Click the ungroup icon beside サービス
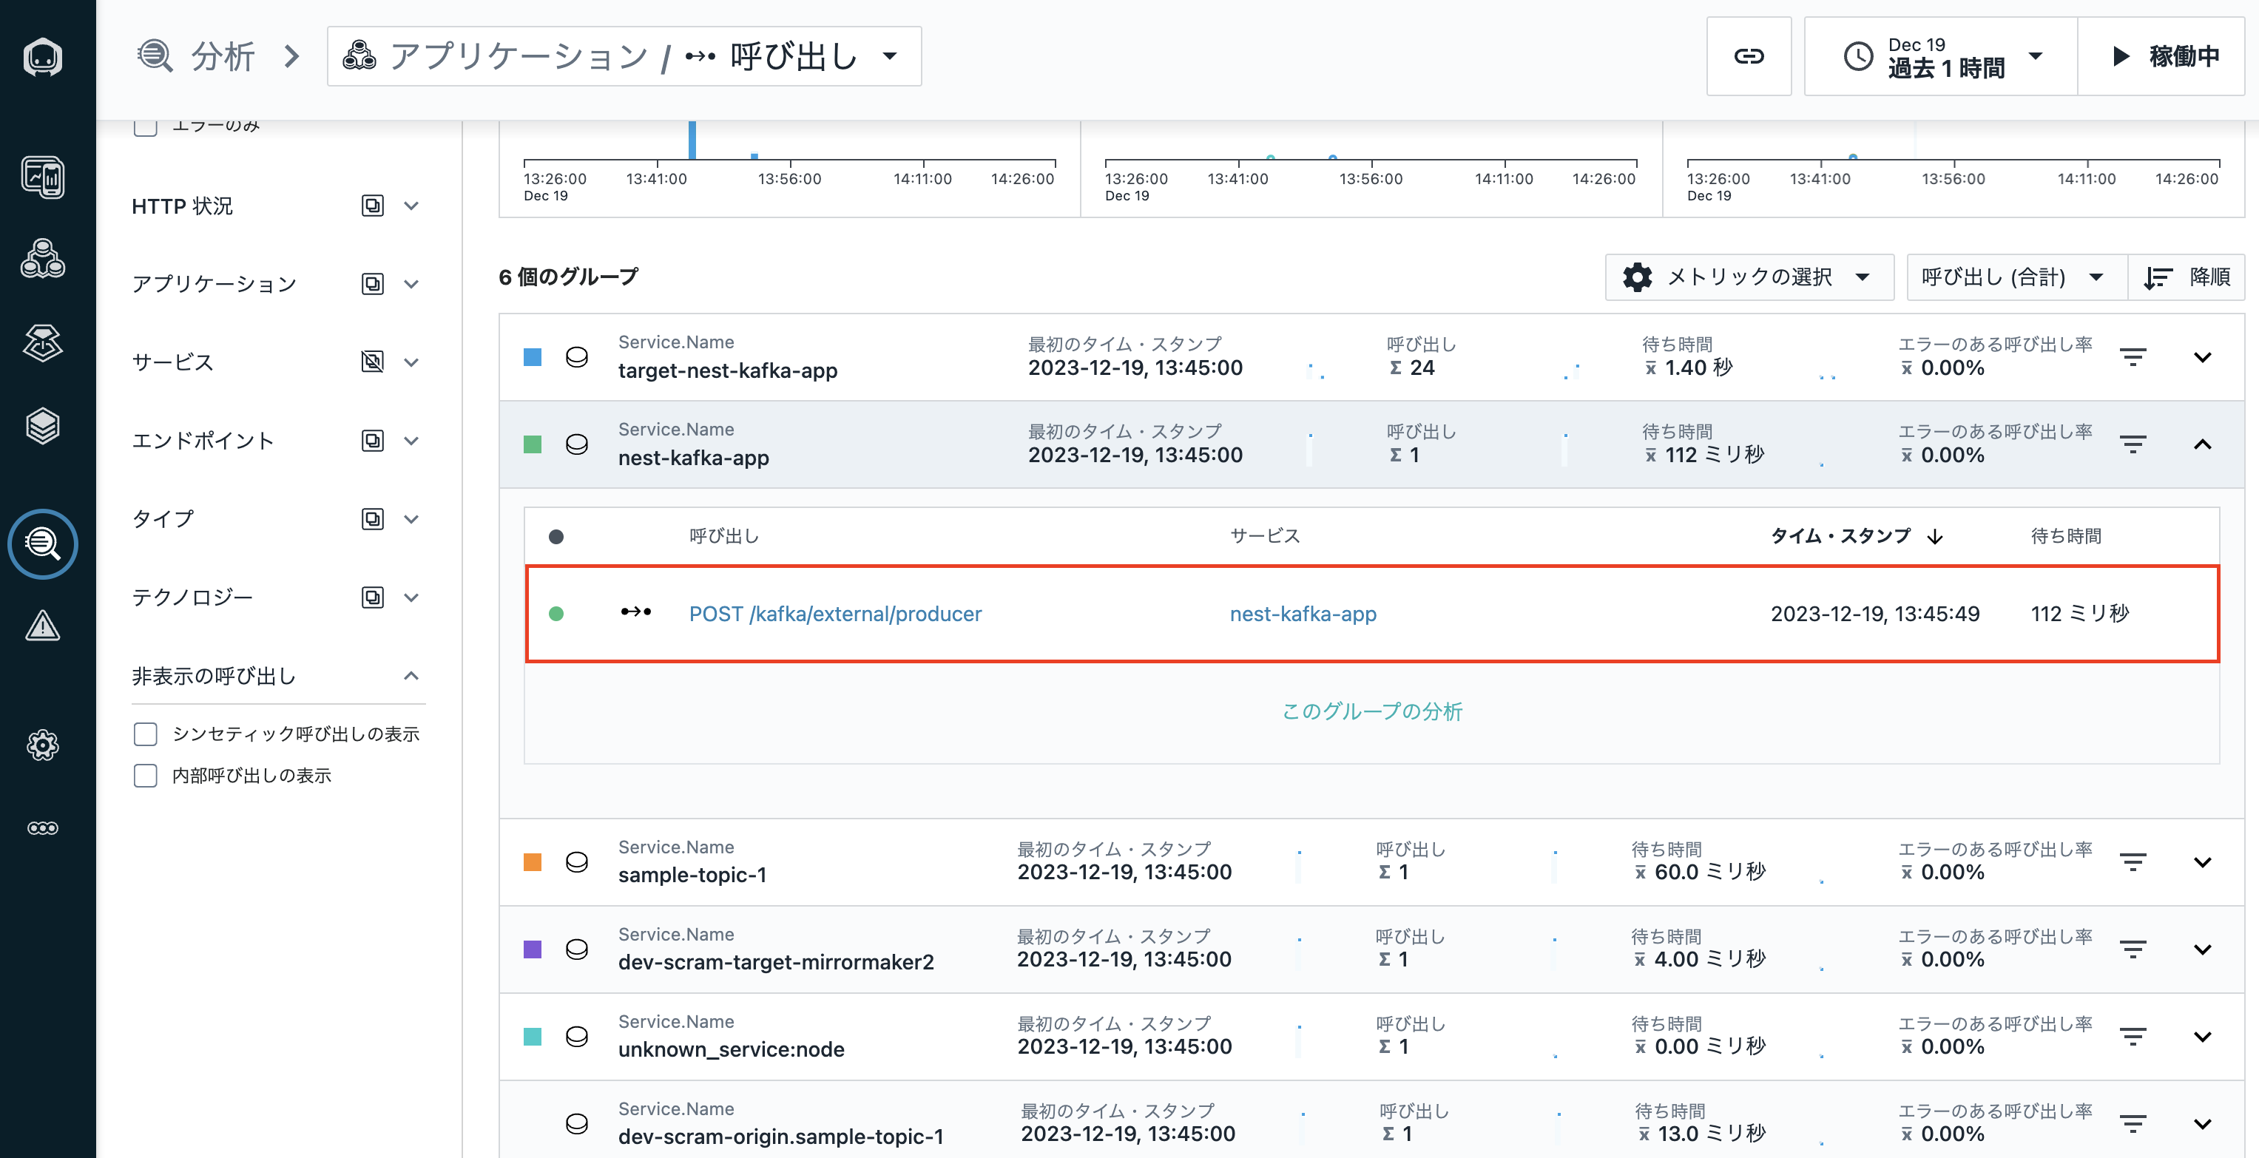Viewport: 2259px width, 1158px height. 373,362
